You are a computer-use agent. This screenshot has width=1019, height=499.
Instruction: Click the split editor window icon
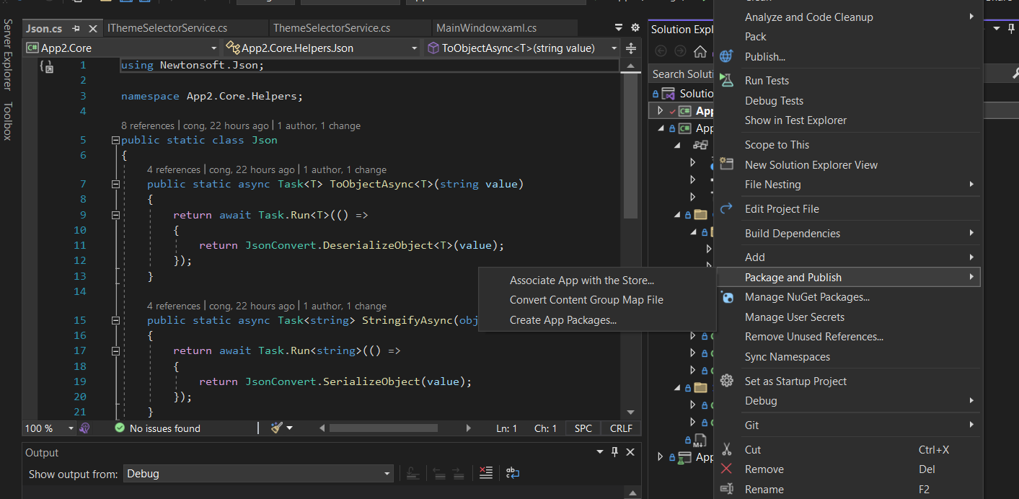[631, 48]
